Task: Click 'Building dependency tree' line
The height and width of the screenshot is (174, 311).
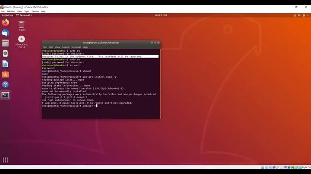Action: pos(59,83)
